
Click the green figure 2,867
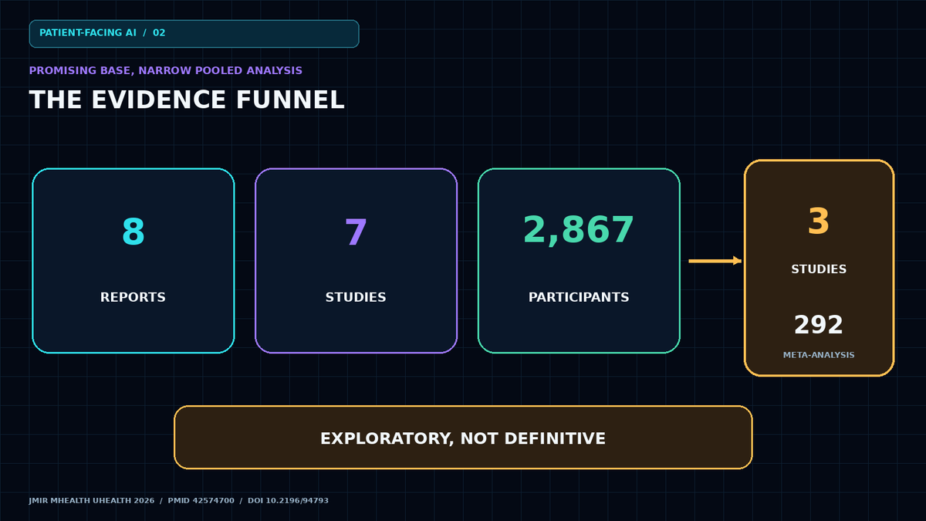click(579, 230)
